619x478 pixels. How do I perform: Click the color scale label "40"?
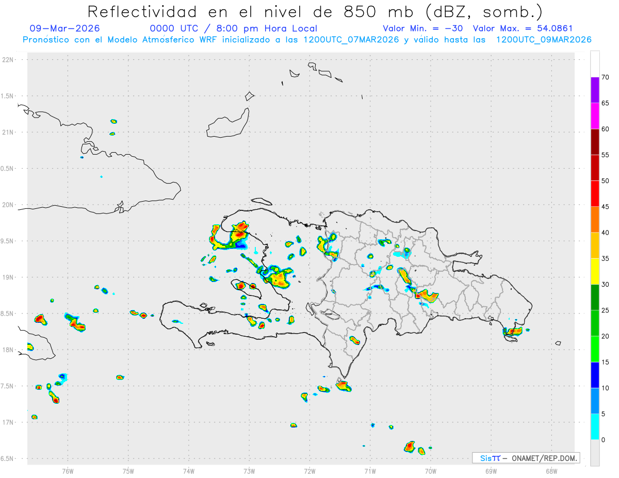[605, 233]
